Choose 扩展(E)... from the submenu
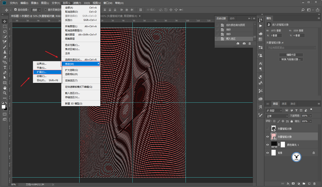Image resolution: width=322 pixels, height=187 pixels. tap(42, 72)
